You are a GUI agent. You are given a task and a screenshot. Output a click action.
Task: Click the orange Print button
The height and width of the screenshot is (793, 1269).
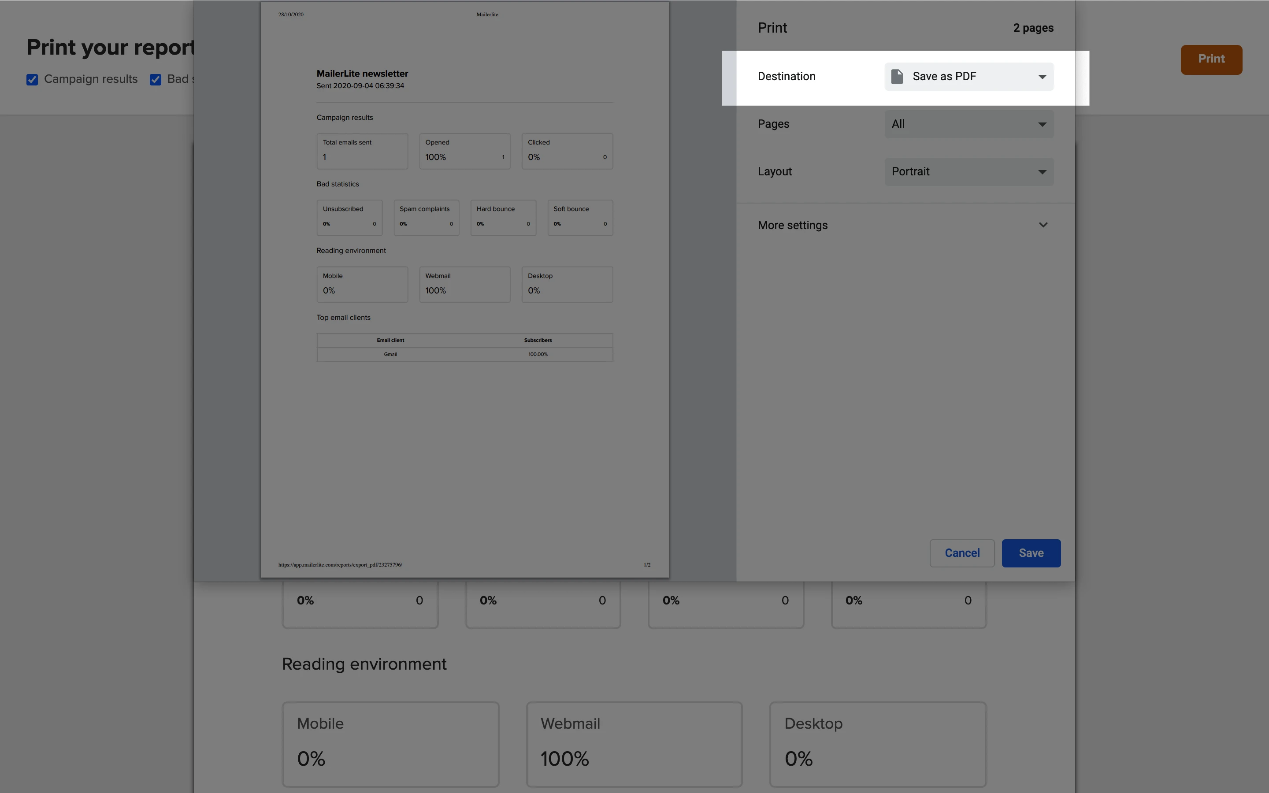pos(1211,59)
